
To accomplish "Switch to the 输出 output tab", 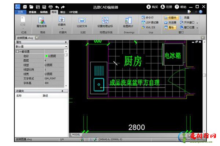I will [63, 12].
